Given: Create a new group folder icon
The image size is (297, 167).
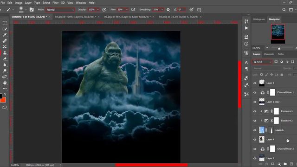Looking at the screenshot, I should click(285, 164).
